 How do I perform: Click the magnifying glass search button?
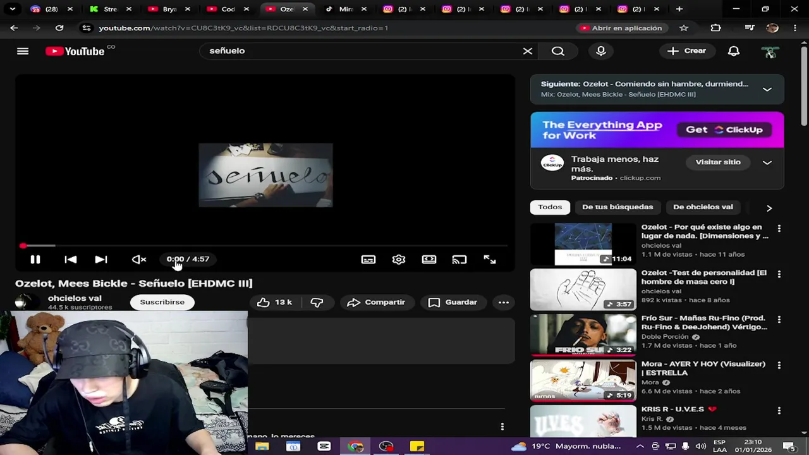(x=558, y=51)
